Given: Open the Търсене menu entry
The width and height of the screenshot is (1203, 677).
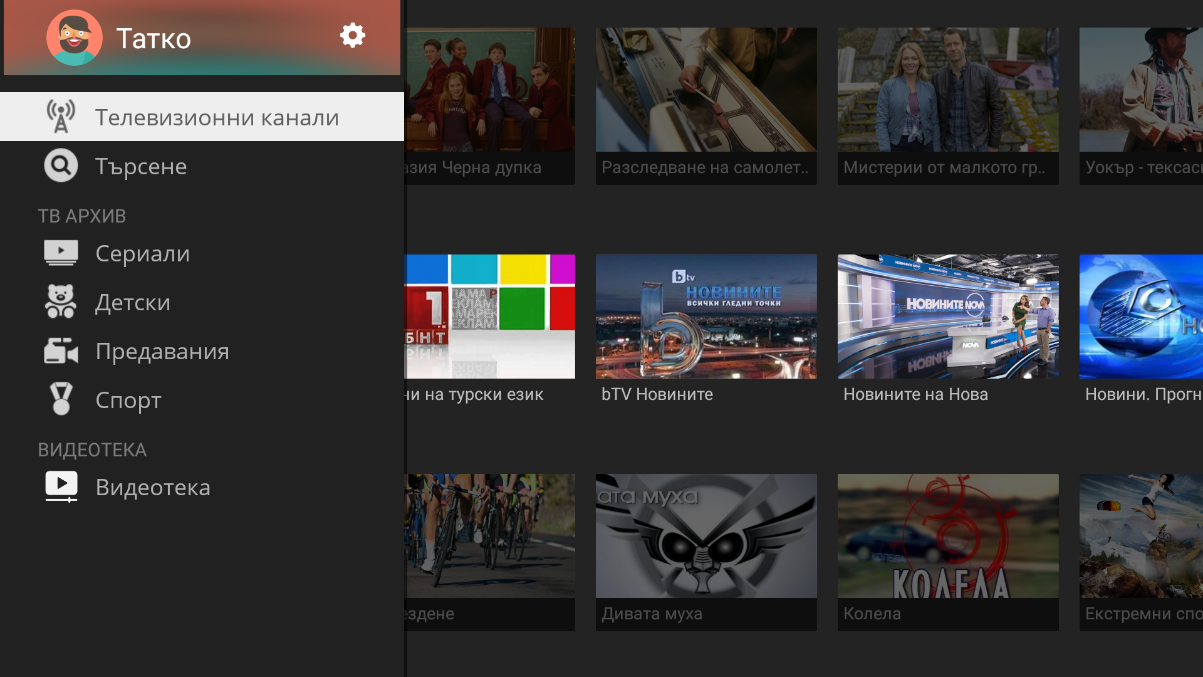Looking at the screenshot, I should 141,167.
